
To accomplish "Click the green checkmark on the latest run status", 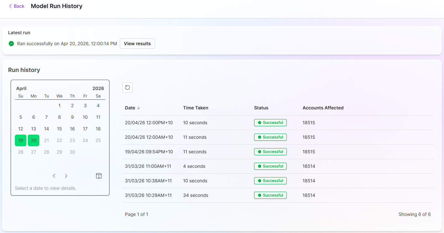I will [x=11, y=43].
